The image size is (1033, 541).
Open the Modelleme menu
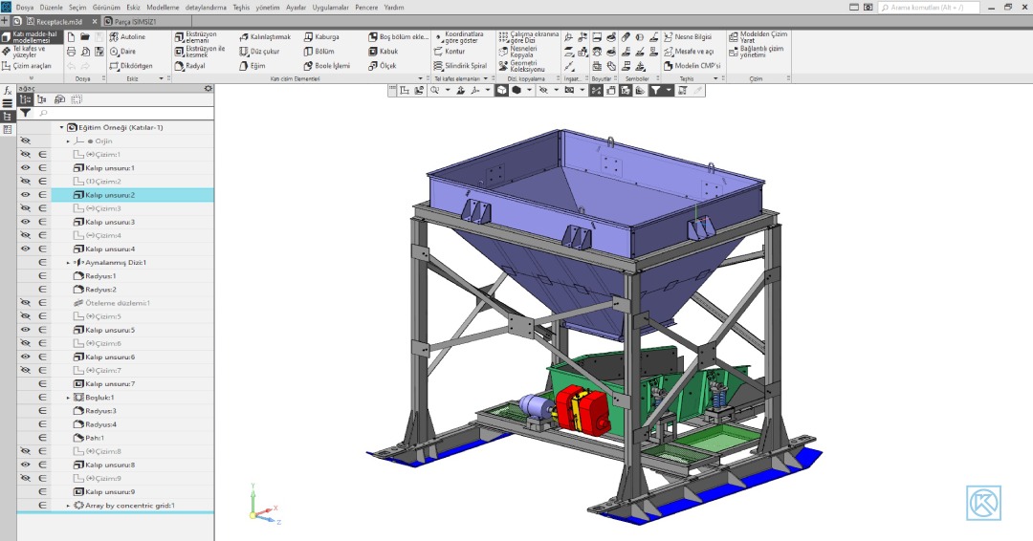tap(163, 8)
